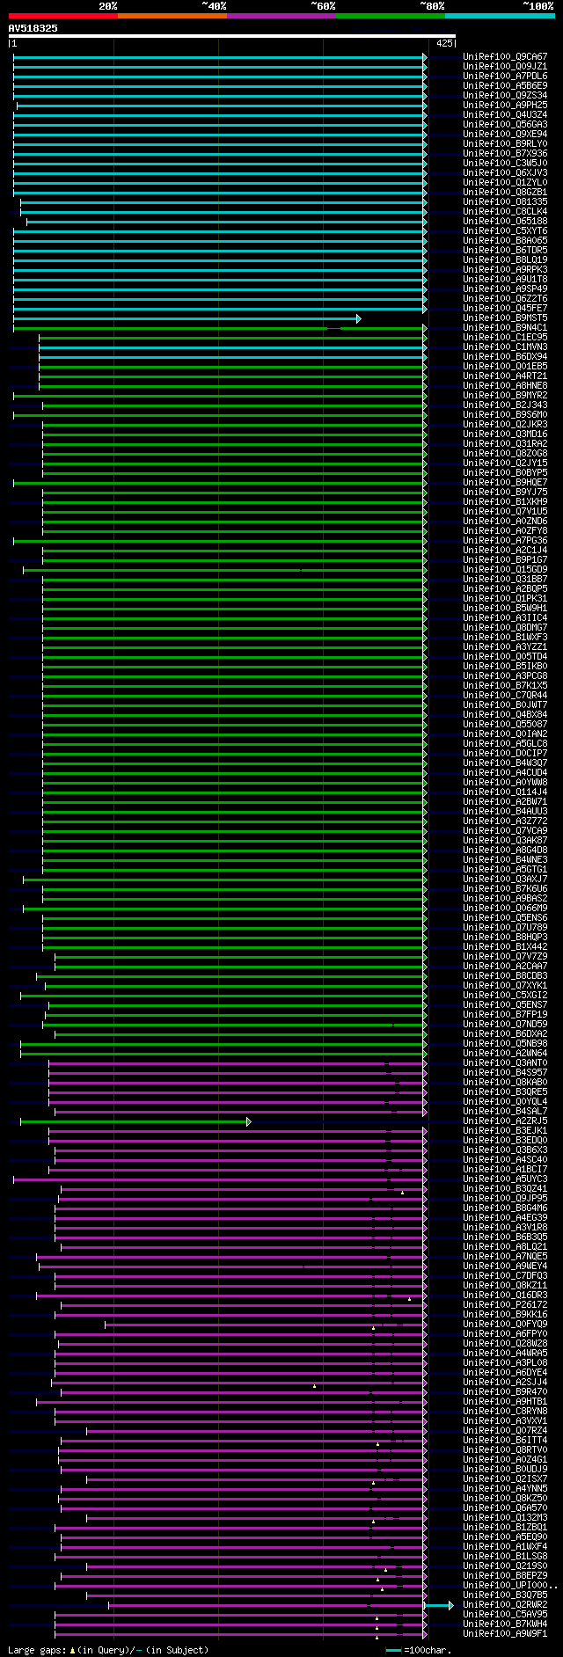Select hit label UniRef100_B6TDR5
The image size is (563, 1657).
tap(505, 251)
